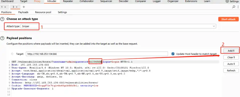The image size is (240, 97).
Task: Open the vertical three-dot options menu
Action: (x=238, y=7)
